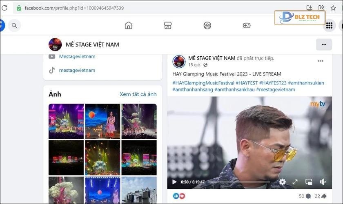Open the photo of singer in pink dress
The width and height of the screenshot is (343, 204).
(102, 121)
